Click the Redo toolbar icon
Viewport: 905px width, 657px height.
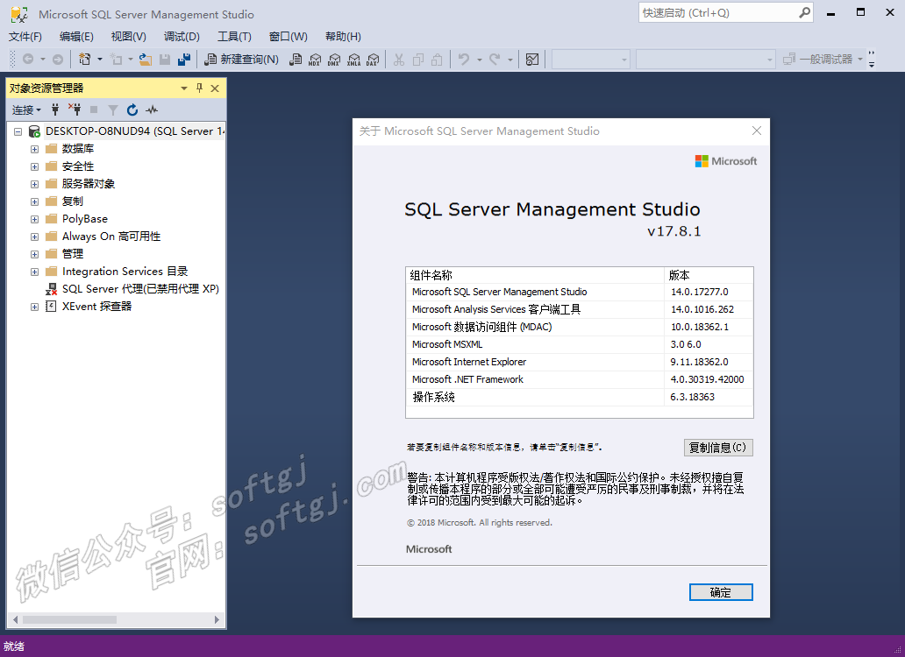click(495, 59)
